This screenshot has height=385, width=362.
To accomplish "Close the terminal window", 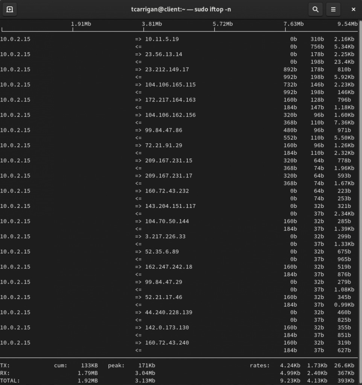I will (x=353, y=9).
